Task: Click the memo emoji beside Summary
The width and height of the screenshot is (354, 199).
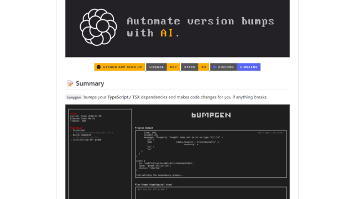Action: point(70,83)
